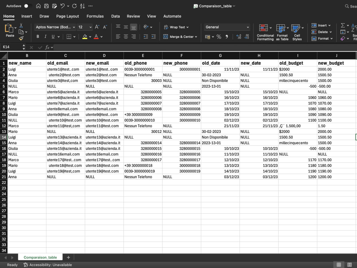This screenshot has width=357, height=268.
Task: Click the Increase Indent icon
Action: [x=154, y=36]
